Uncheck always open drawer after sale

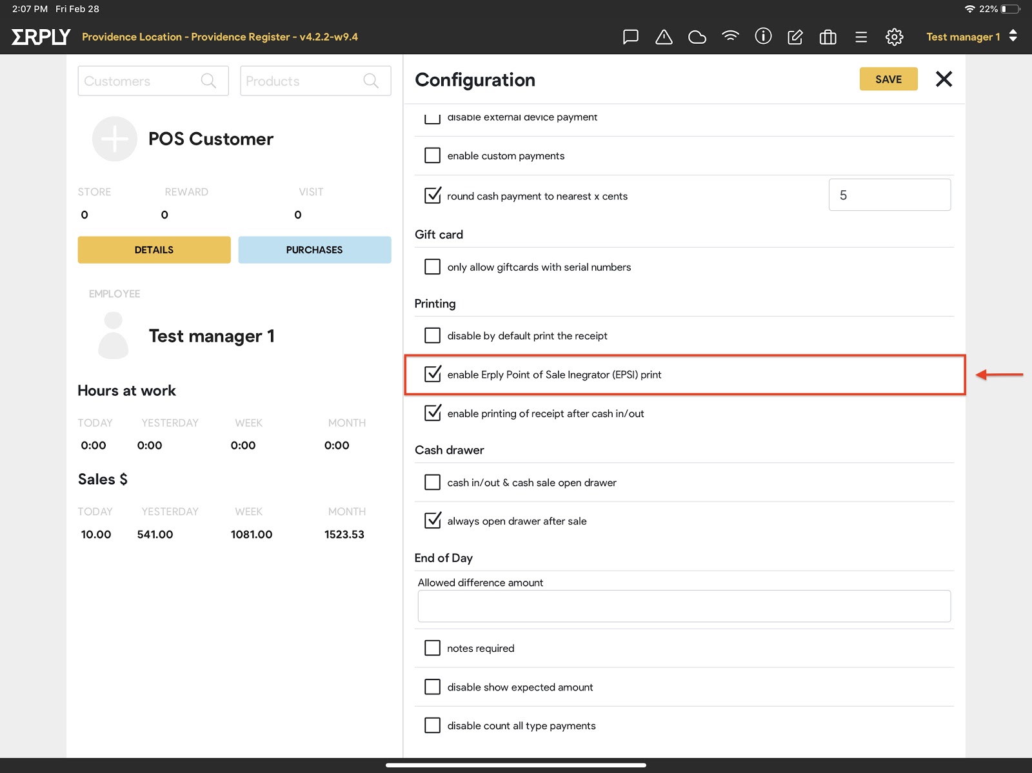[433, 520]
